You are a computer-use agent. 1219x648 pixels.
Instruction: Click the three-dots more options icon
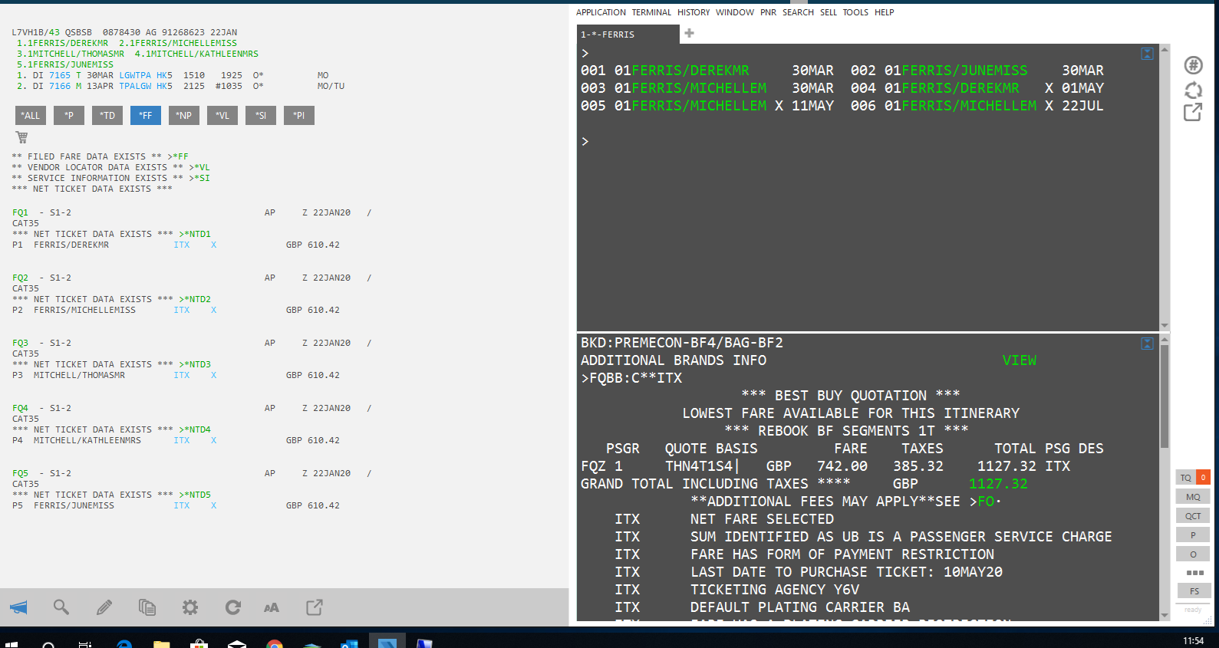pyautogui.click(x=1194, y=573)
